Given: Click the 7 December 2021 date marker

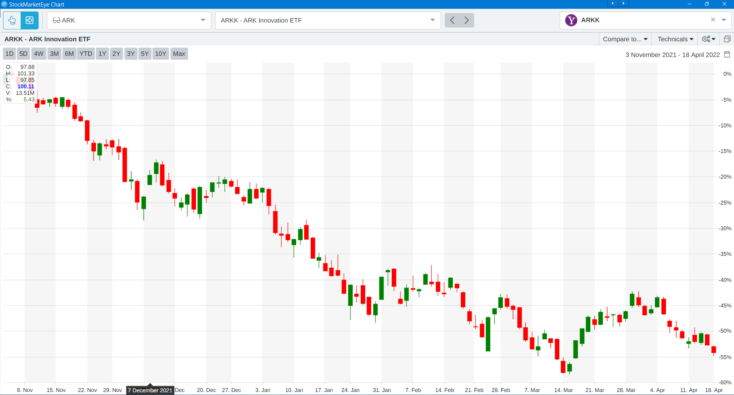Looking at the screenshot, I should 150,390.
